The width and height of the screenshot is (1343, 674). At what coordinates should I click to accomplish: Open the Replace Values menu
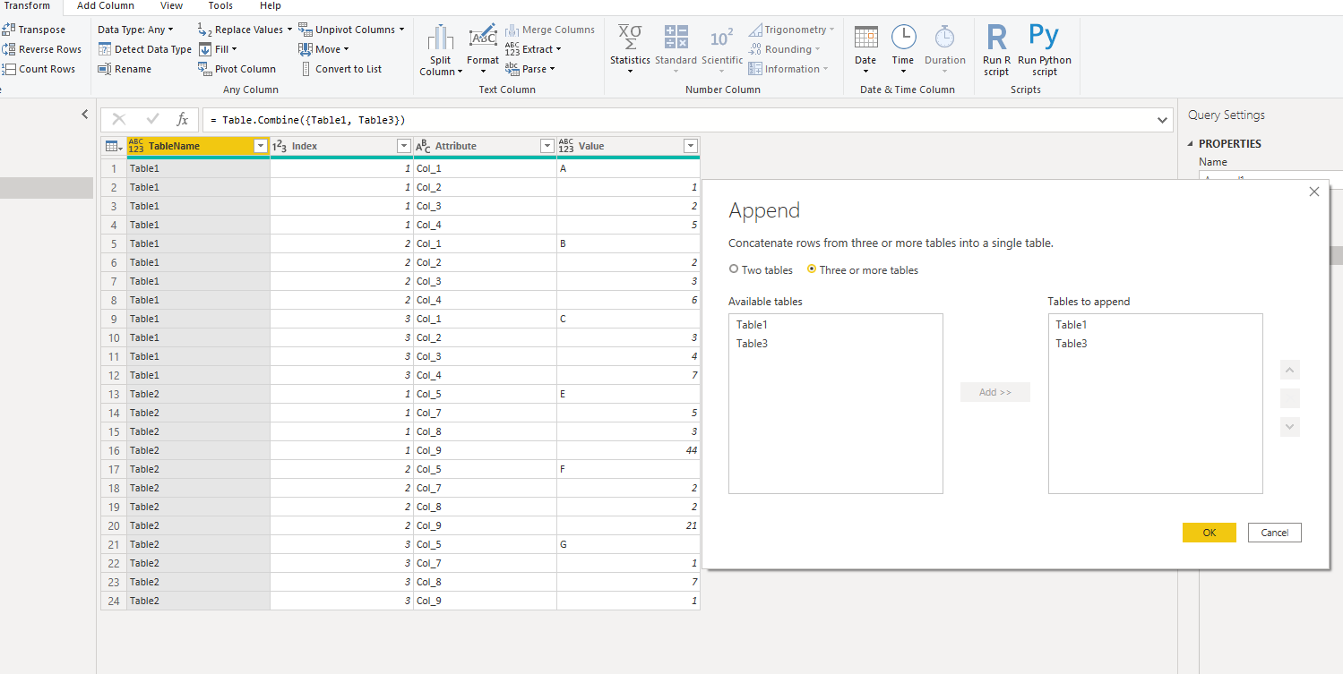(245, 30)
